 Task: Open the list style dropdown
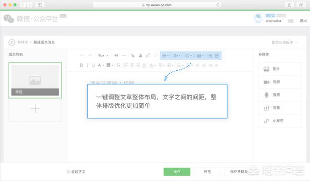click(x=180, y=65)
